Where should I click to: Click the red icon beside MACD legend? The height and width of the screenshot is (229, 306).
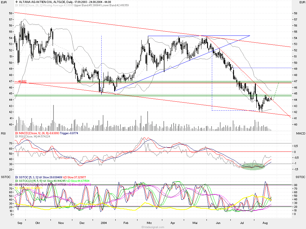17,133
